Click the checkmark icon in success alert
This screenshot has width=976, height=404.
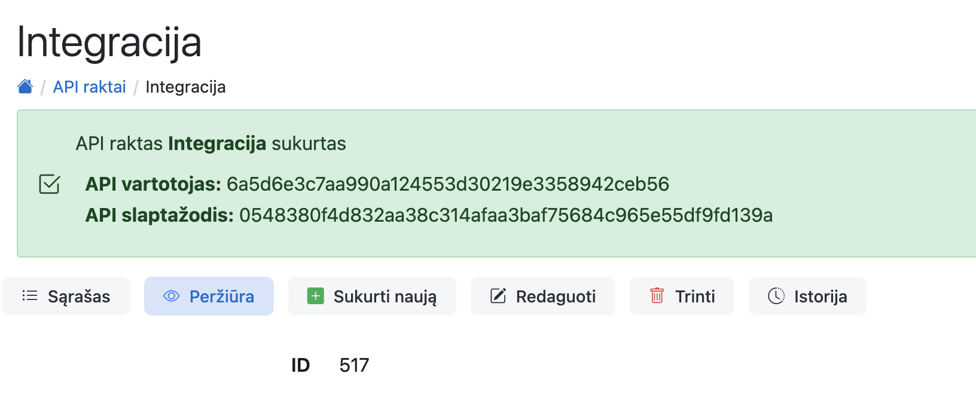coord(49,184)
